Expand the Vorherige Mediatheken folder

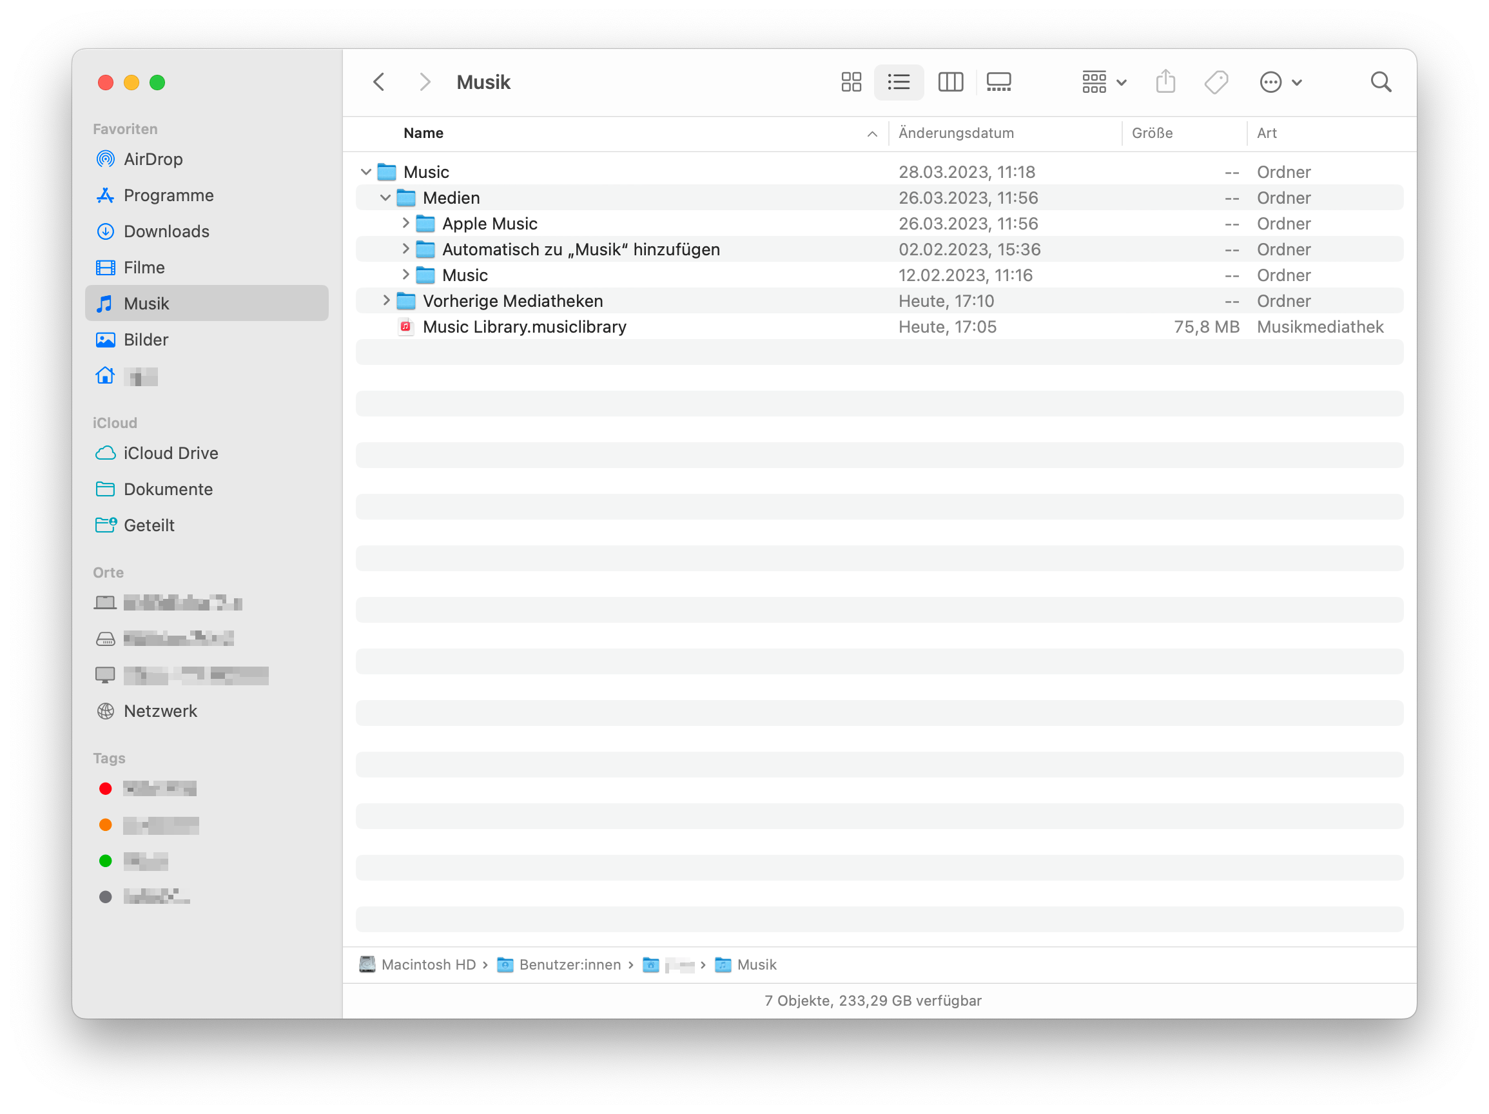385,301
